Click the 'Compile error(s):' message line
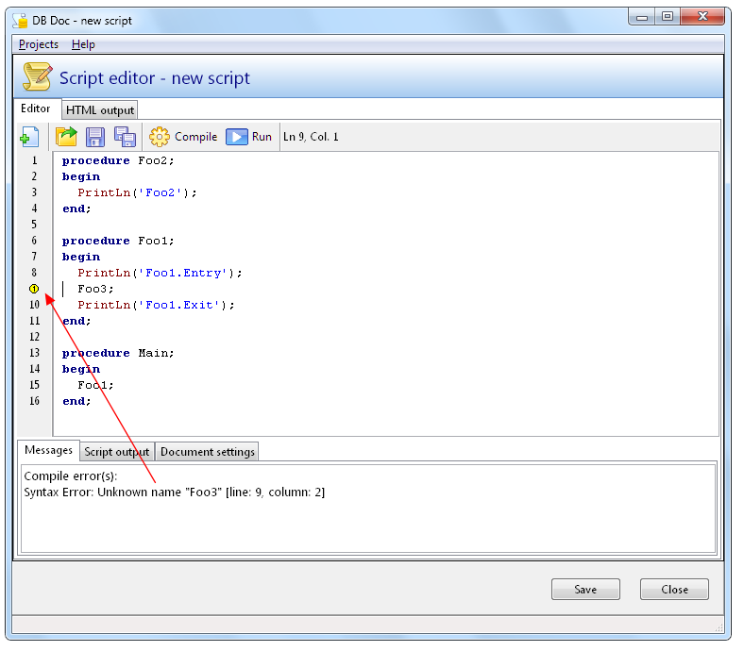744x651 pixels. (70, 476)
